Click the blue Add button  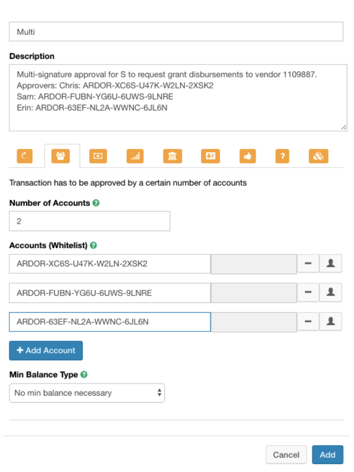[327, 454]
